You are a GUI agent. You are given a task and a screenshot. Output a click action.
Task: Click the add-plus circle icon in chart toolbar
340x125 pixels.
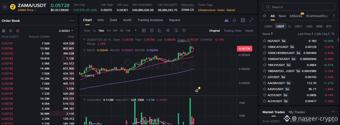tap(152, 31)
